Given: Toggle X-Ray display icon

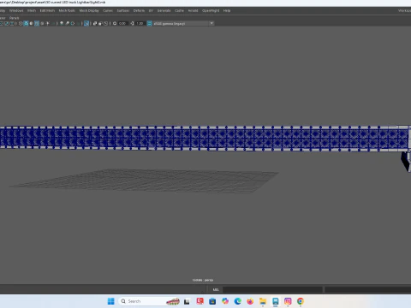Looking at the screenshot, I should [95, 23].
